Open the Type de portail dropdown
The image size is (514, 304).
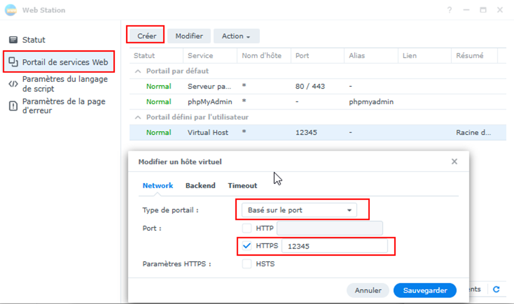[297, 210]
